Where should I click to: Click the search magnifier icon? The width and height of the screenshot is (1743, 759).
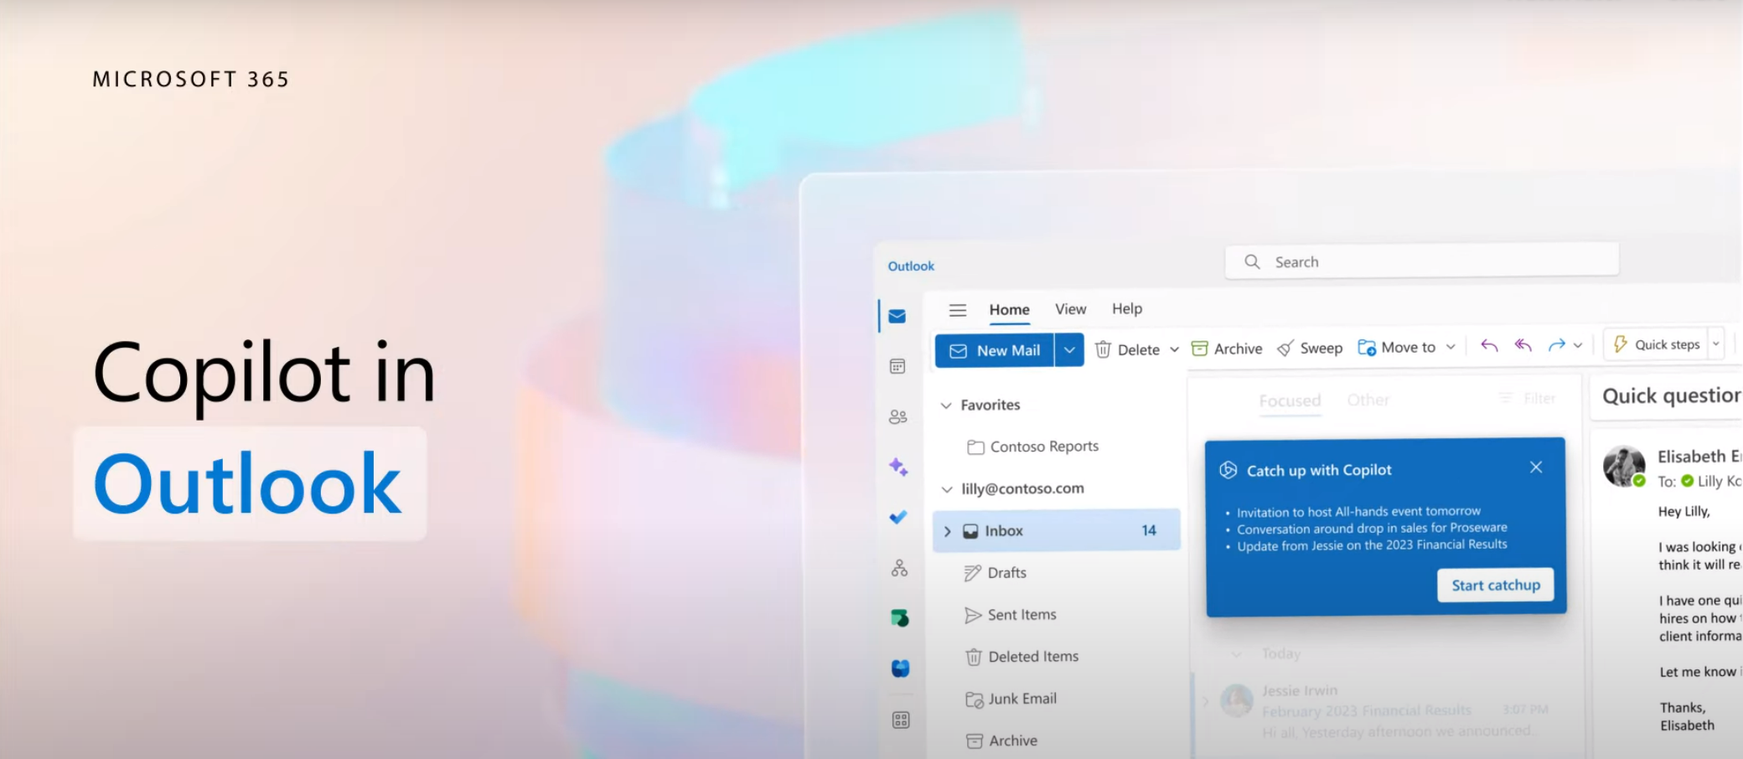[1252, 261]
